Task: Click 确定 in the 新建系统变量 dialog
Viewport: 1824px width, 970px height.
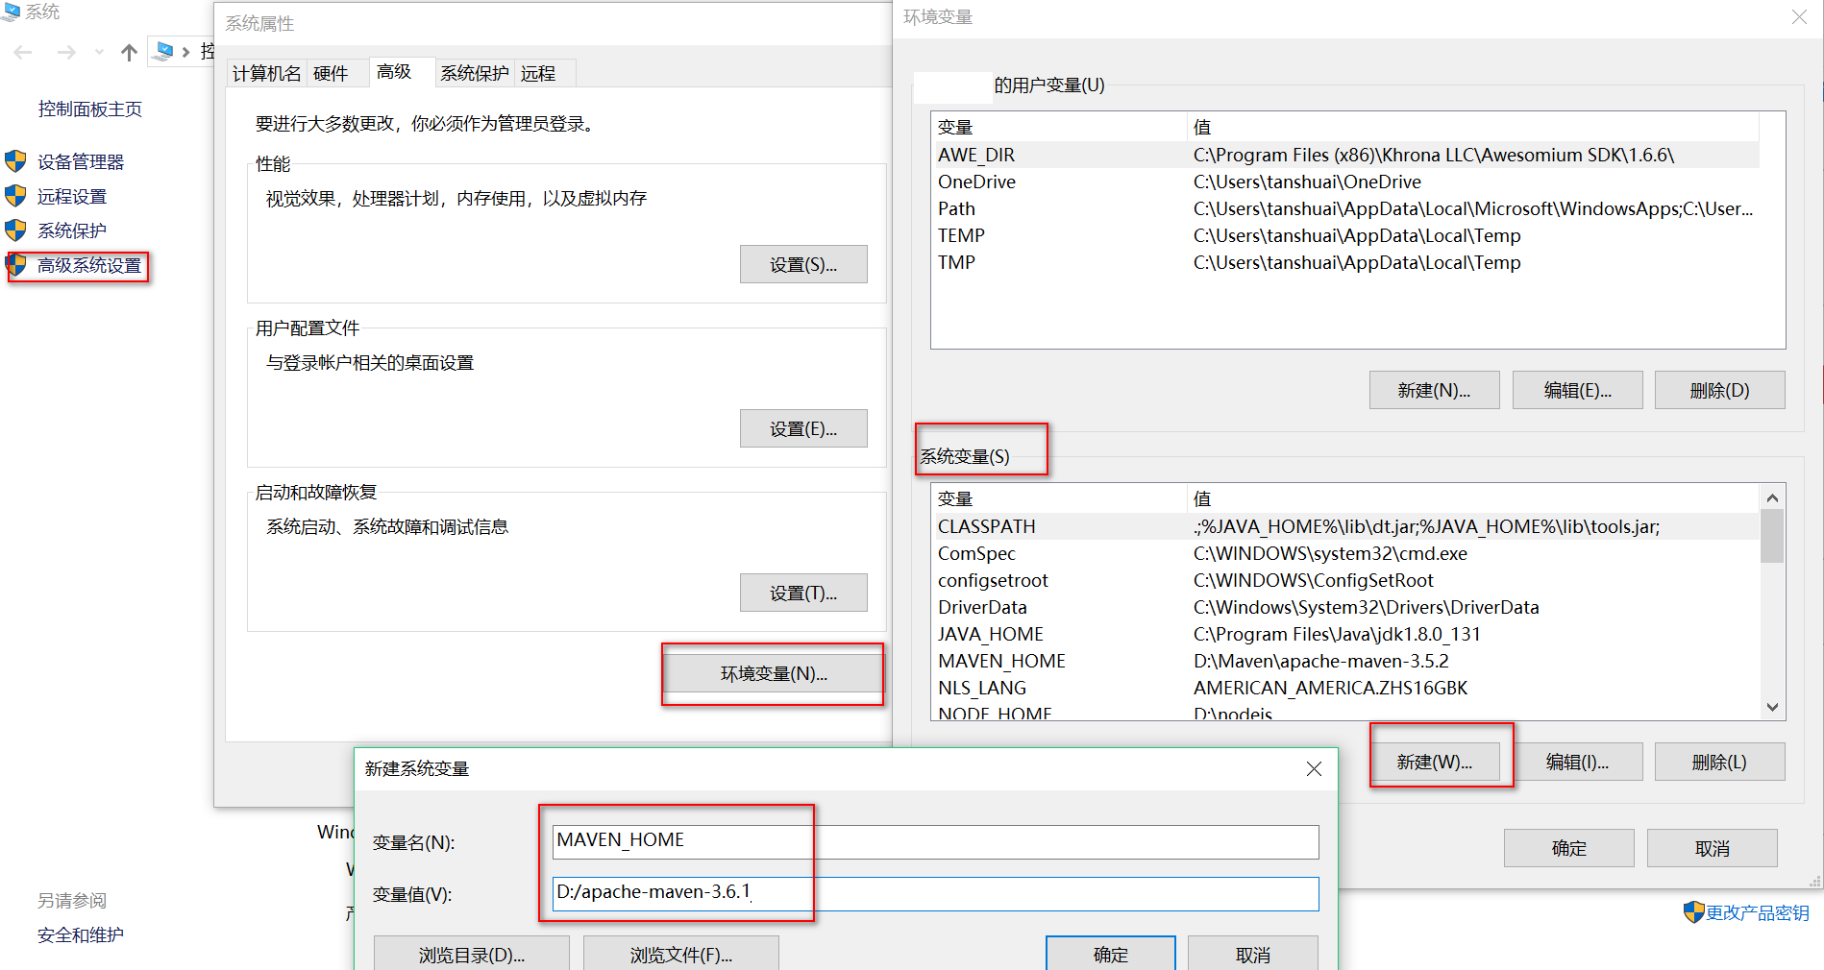Action: 1110,954
